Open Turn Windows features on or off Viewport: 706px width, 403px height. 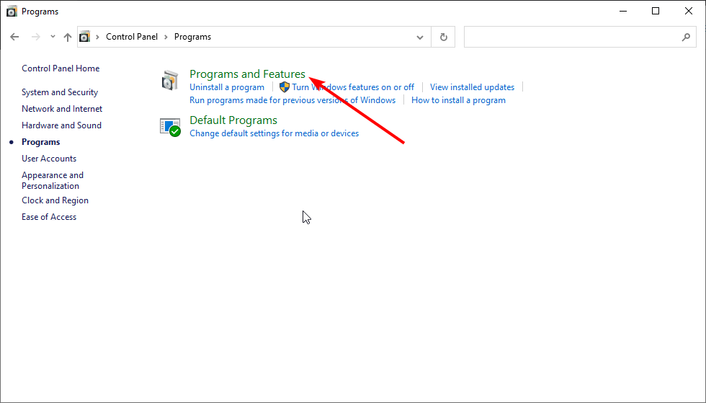(x=353, y=87)
